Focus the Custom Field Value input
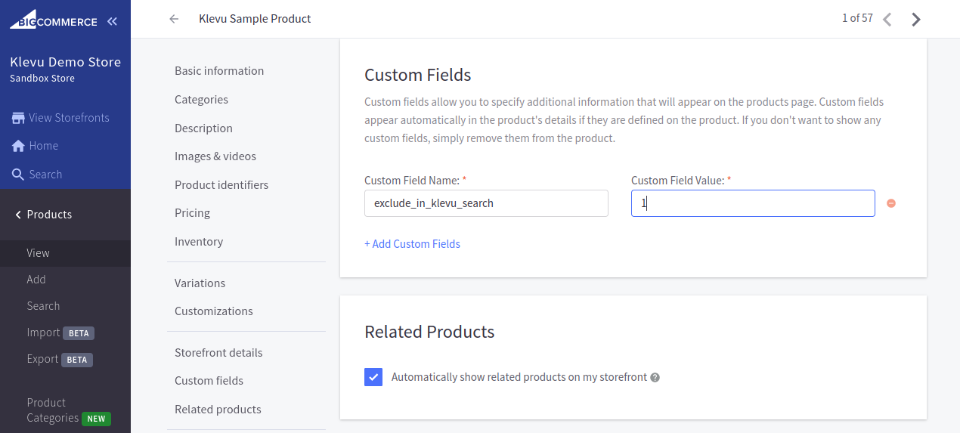The image size is (960, 433). 753,203
